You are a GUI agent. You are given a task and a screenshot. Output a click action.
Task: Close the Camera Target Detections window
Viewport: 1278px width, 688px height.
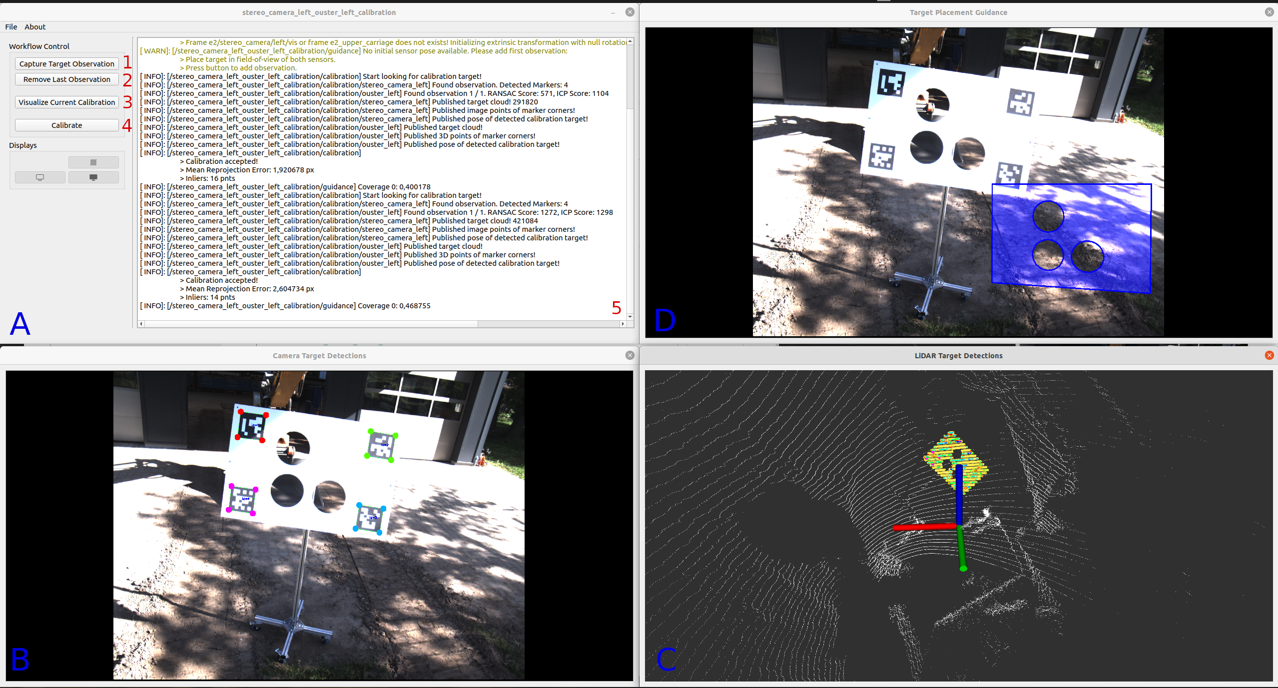pyautogui.click(x=630, y=355)
